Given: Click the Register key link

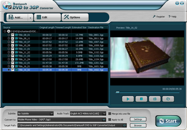Looking at the screenshot, I should point(159,17).
